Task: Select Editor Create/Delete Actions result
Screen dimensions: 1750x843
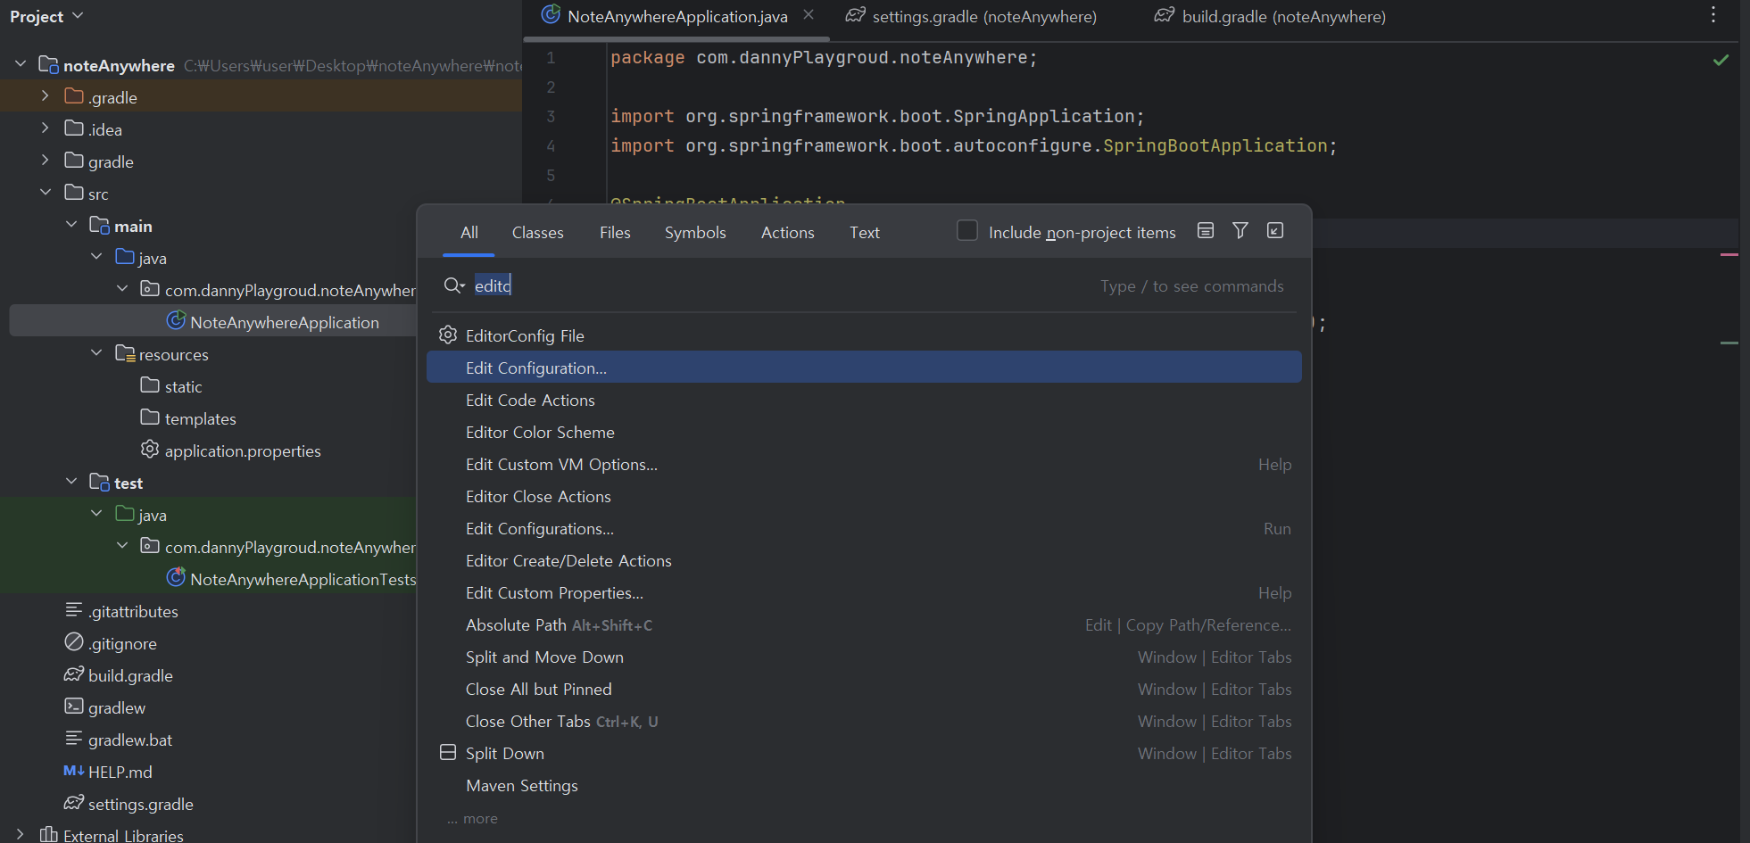Action: point(864,560)
